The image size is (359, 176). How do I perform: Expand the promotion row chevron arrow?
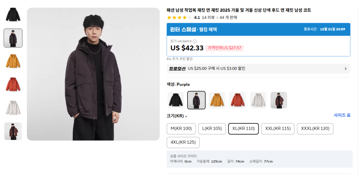[x=345, y=69]
